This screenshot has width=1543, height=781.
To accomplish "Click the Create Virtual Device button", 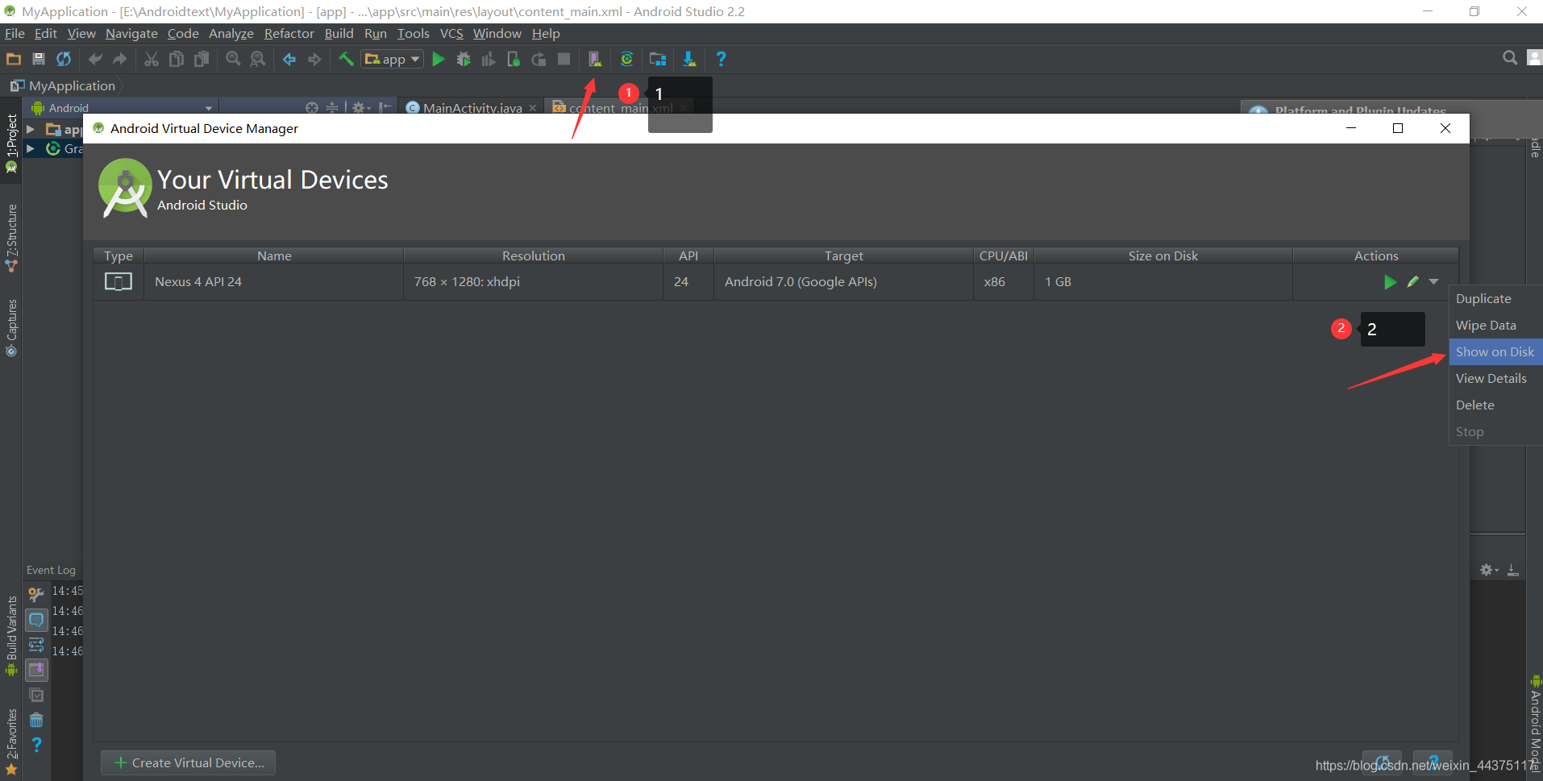I will [x=188, y=762].
